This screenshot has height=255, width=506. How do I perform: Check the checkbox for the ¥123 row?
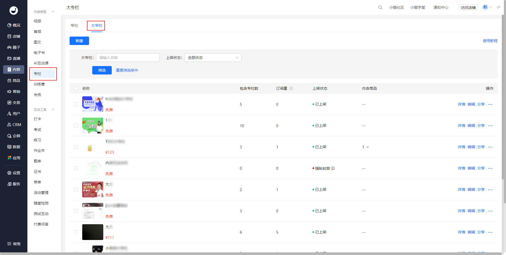[76, 147]
